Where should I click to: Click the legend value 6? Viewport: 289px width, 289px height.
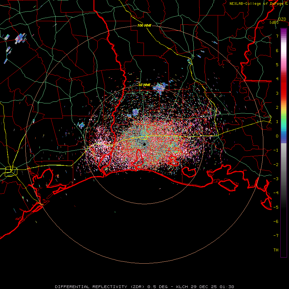(277, 50)
